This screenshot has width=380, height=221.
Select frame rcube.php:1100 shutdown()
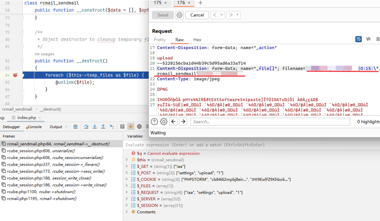pos(61,192)
